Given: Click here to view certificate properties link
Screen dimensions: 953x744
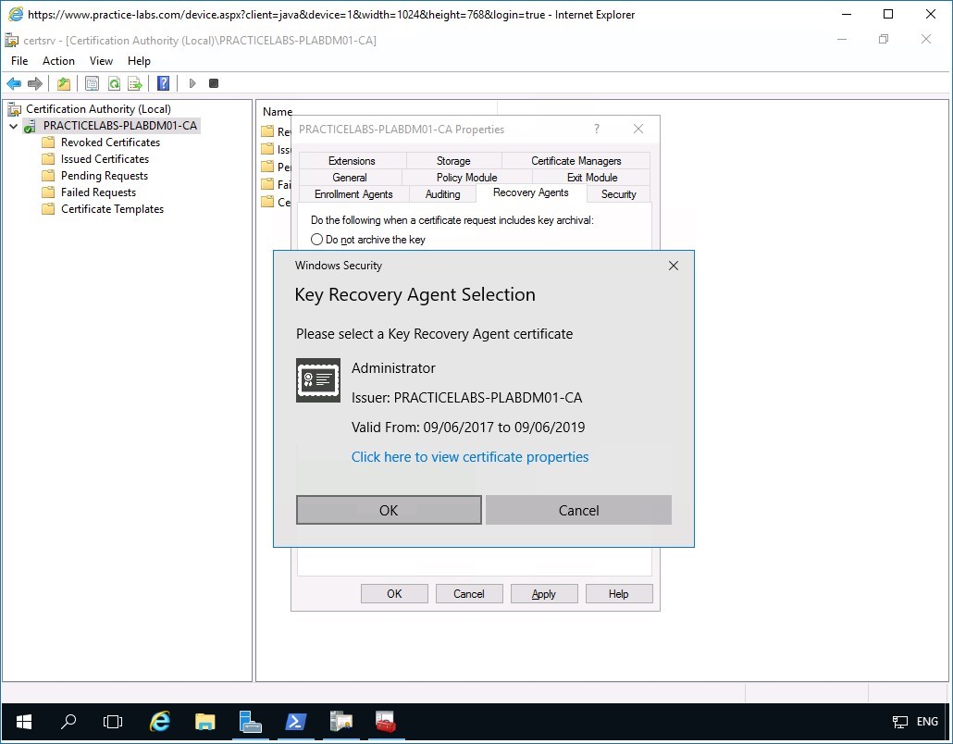Looking at the screenshot, I should coord(470,457).
